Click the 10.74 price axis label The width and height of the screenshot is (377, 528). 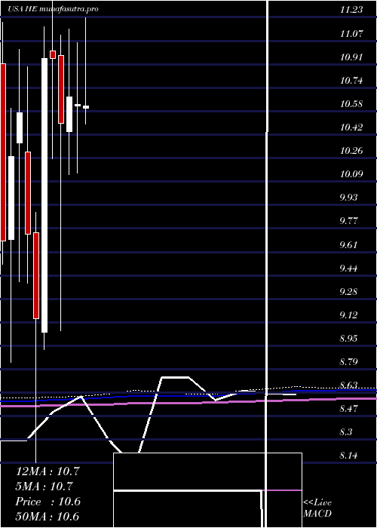point(351,81)
